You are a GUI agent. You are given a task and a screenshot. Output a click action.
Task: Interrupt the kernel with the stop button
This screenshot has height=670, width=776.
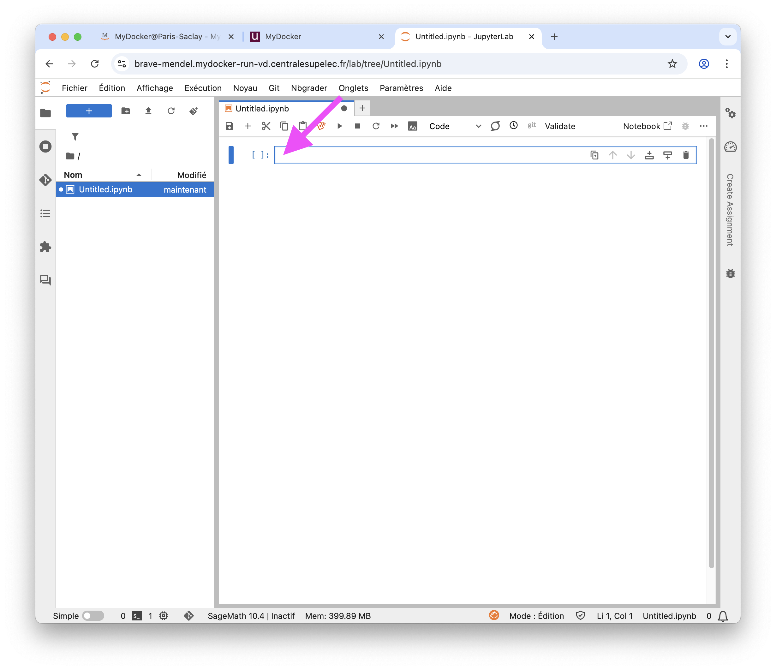(358, 126)
